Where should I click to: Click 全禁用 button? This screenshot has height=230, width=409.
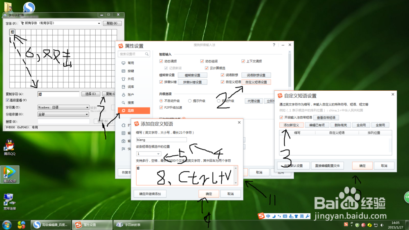[380, 125]
